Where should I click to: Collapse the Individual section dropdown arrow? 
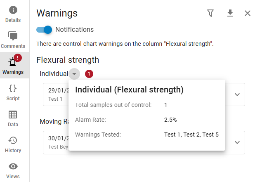tap(74, 74)
